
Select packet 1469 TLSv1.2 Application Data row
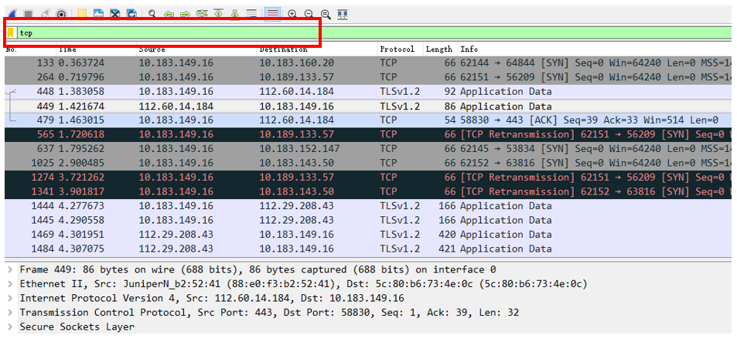coord(309,235)
